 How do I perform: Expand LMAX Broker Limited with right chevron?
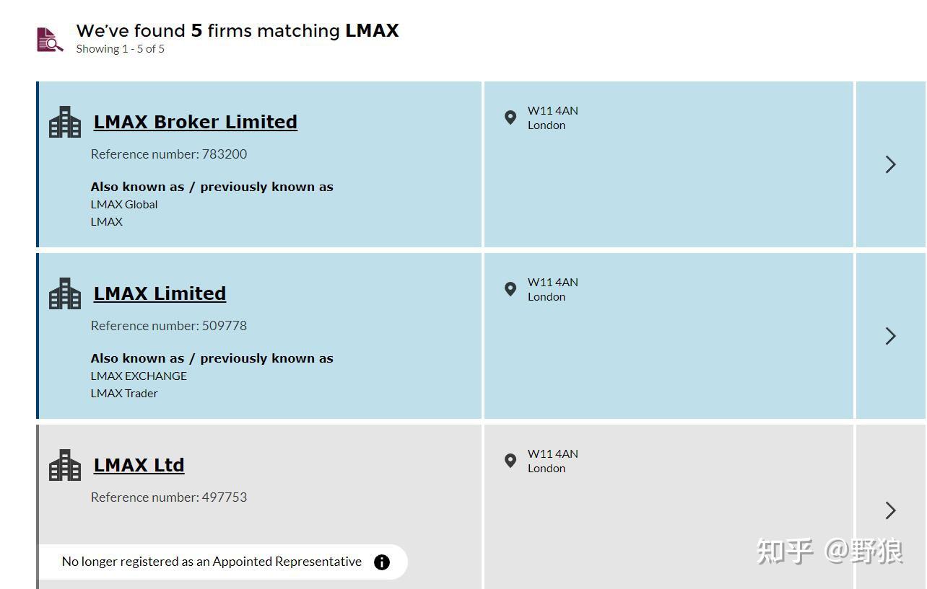tap(890, 164)
